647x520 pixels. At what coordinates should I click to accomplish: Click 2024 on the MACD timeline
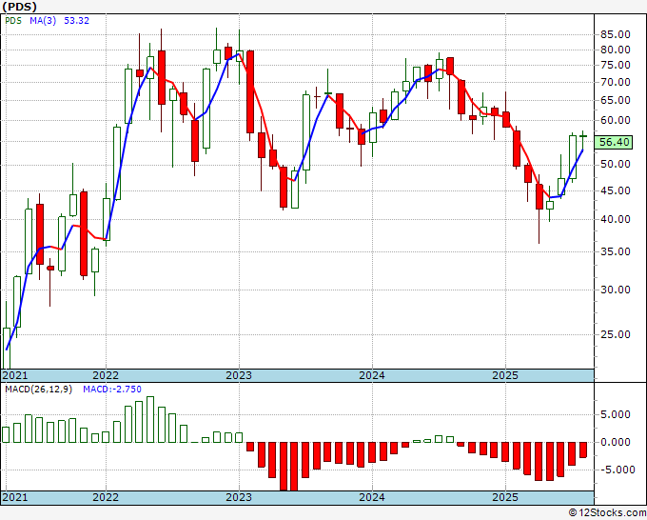(x=372, y=497)
